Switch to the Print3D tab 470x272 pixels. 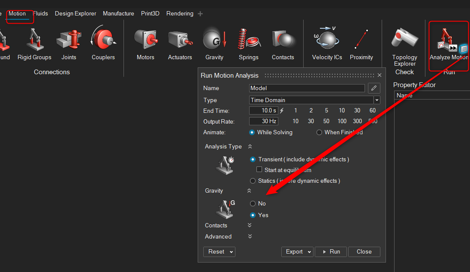150,13
